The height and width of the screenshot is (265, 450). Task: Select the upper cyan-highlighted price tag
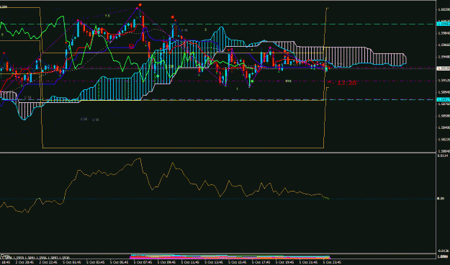pos(443,24)
